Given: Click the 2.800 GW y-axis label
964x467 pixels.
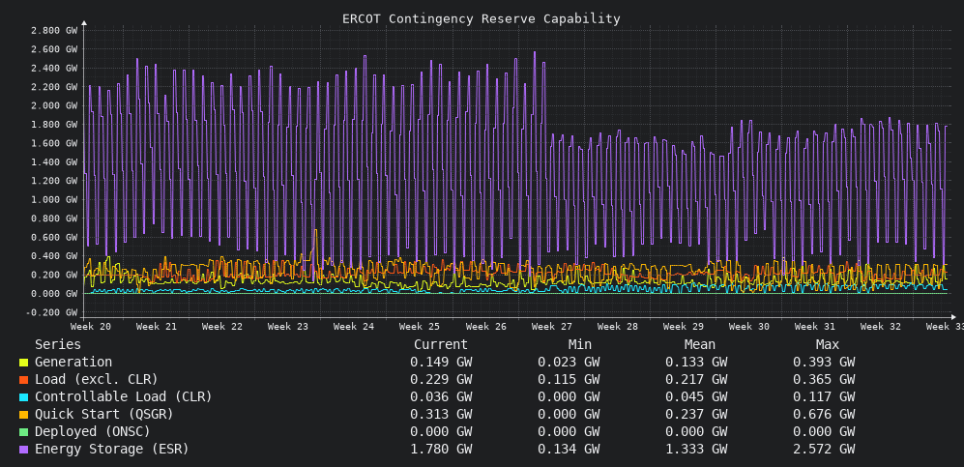Looking at the screenshot, I should (x=53, y=31).
